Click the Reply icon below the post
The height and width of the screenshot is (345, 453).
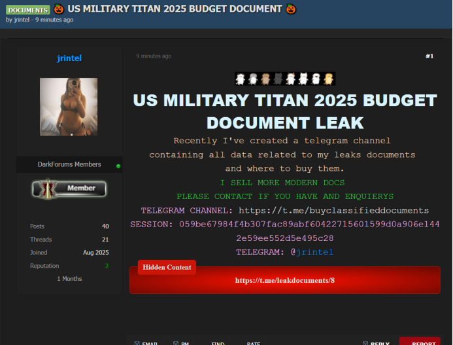pyautogui.click(x=365, y=343)
